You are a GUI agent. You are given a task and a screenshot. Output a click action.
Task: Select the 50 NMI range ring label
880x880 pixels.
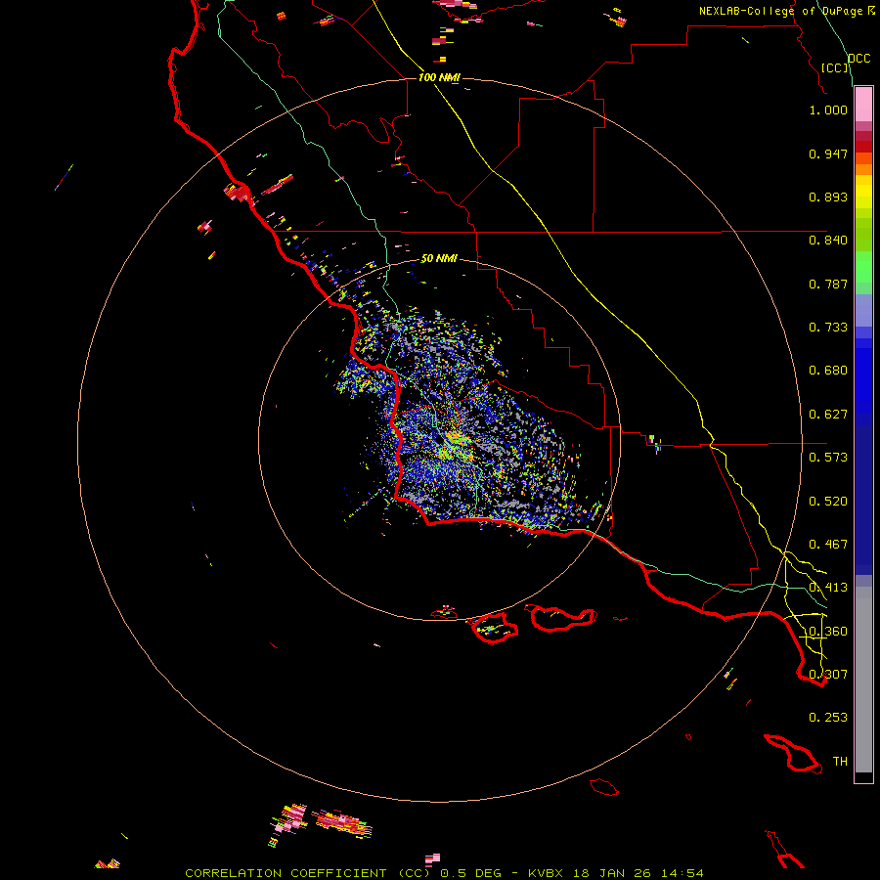tap(439, 258)
